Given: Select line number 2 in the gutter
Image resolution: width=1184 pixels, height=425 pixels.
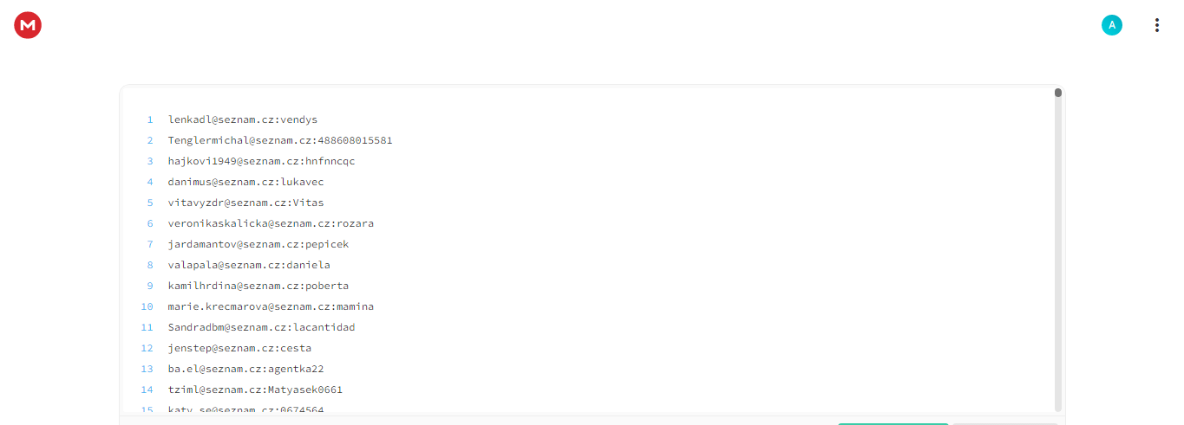Looking at the screenshot, I should (x=149, y=140).
